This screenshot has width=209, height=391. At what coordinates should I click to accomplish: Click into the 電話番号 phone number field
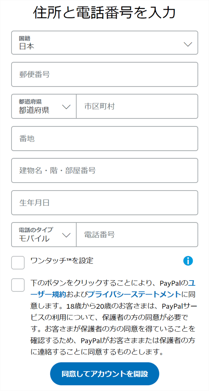(137, 235)
